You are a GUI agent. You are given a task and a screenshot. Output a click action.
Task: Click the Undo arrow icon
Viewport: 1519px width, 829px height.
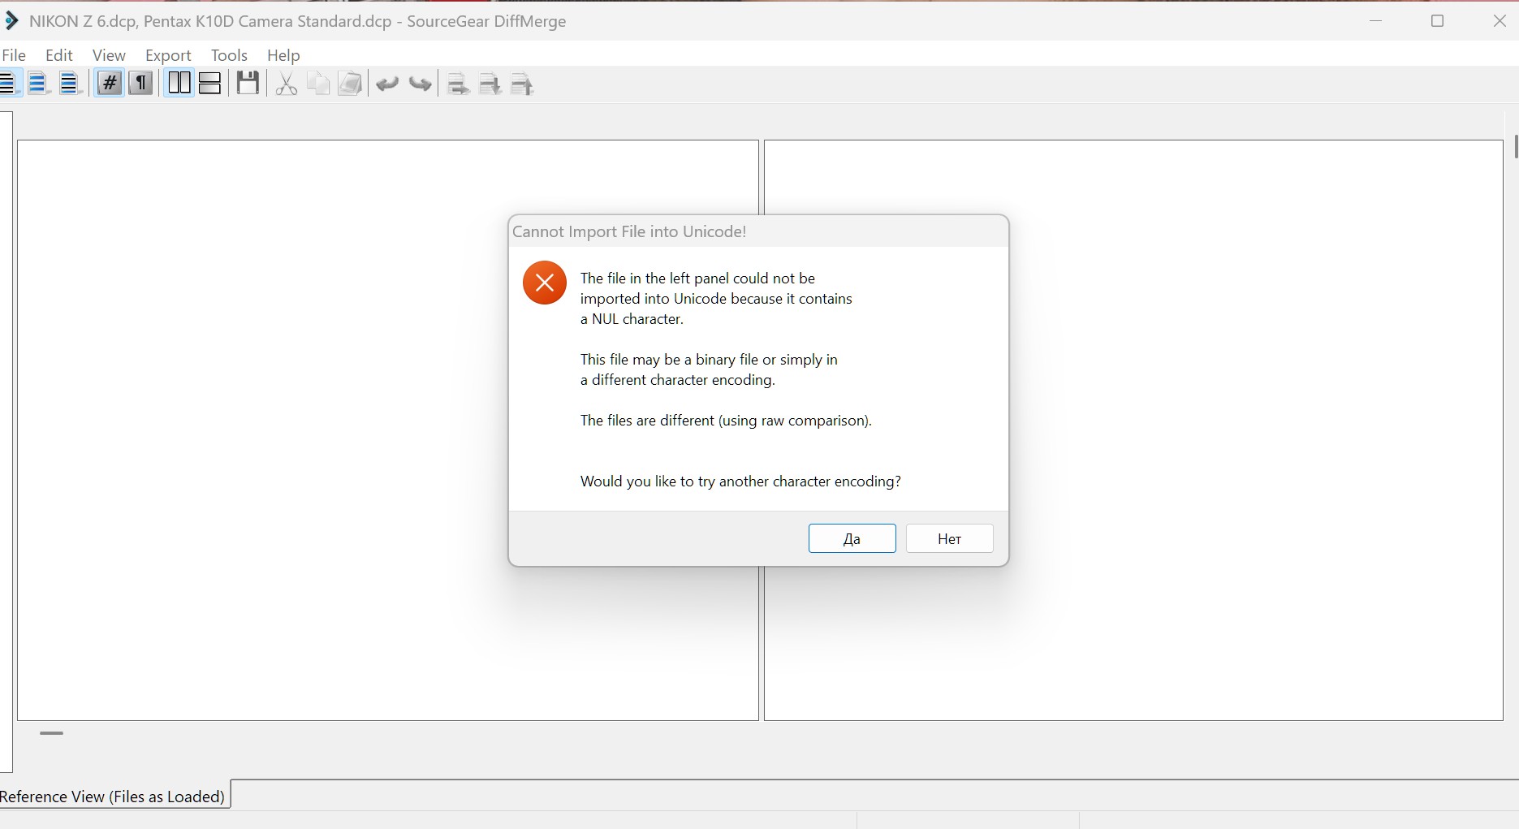387,84
